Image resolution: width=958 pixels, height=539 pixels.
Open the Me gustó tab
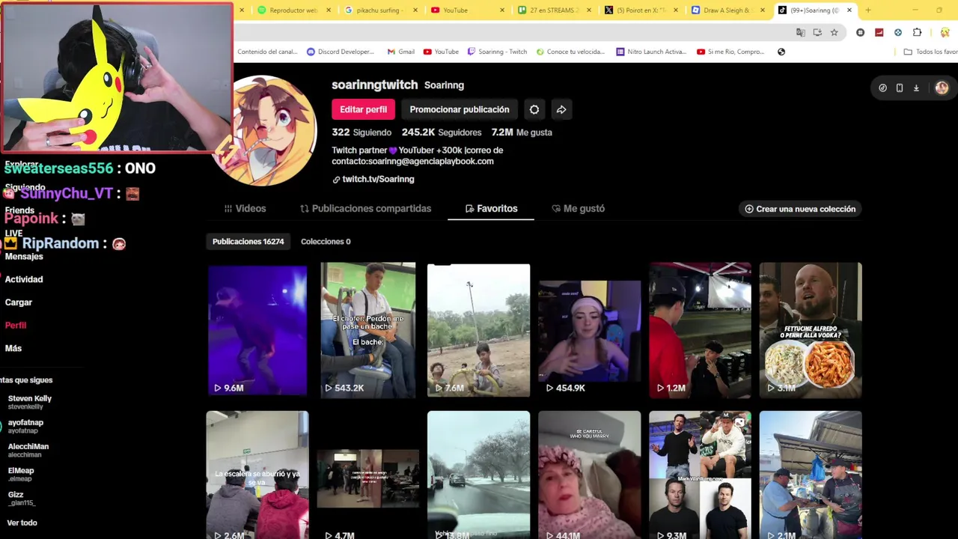point(578,208)
